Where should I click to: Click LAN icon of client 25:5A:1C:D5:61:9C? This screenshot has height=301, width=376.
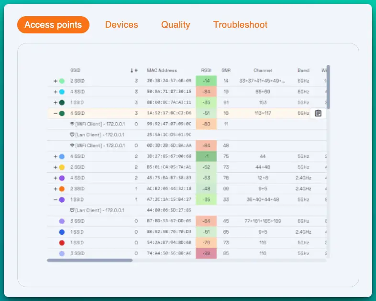pyautogui.click(x=72, y=135)
